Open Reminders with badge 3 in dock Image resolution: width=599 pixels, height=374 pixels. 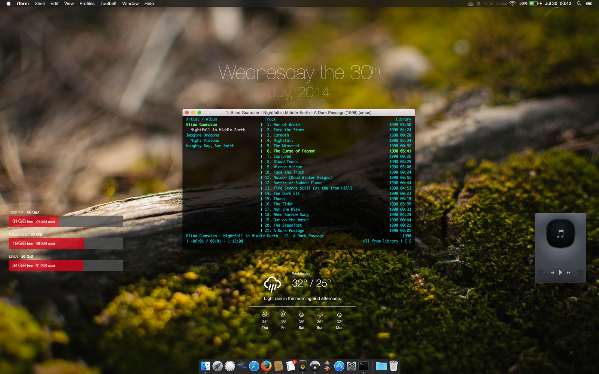coord(291,366)
